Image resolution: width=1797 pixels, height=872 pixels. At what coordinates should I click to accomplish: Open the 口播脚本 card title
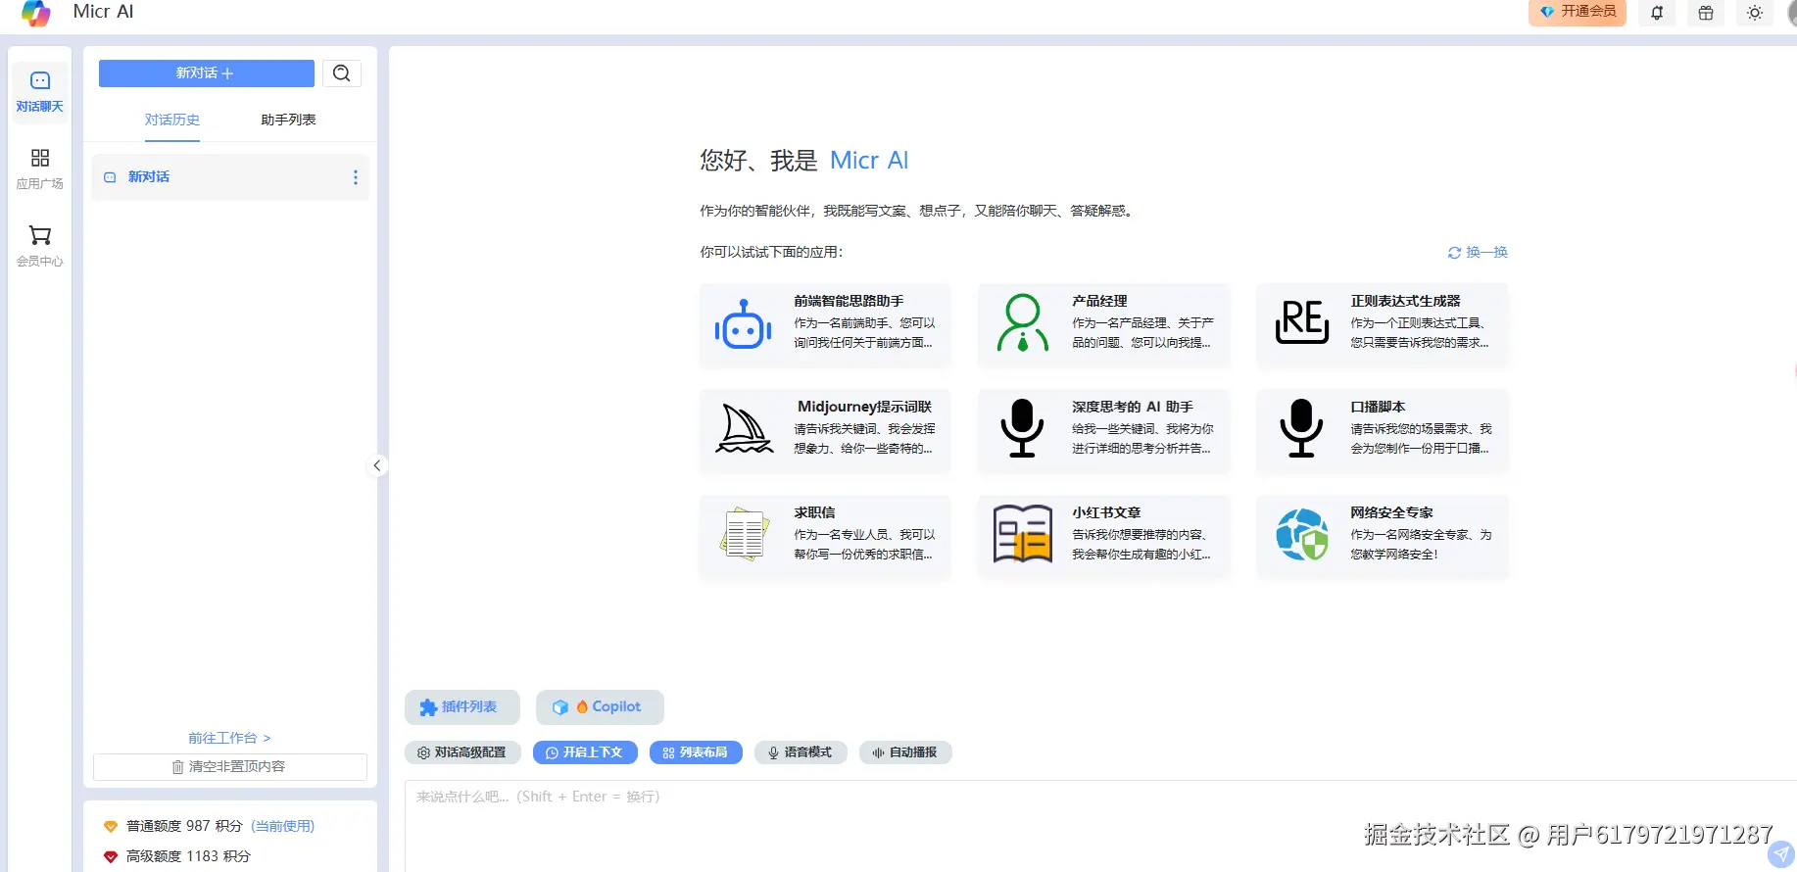(x=1378, y=407)
